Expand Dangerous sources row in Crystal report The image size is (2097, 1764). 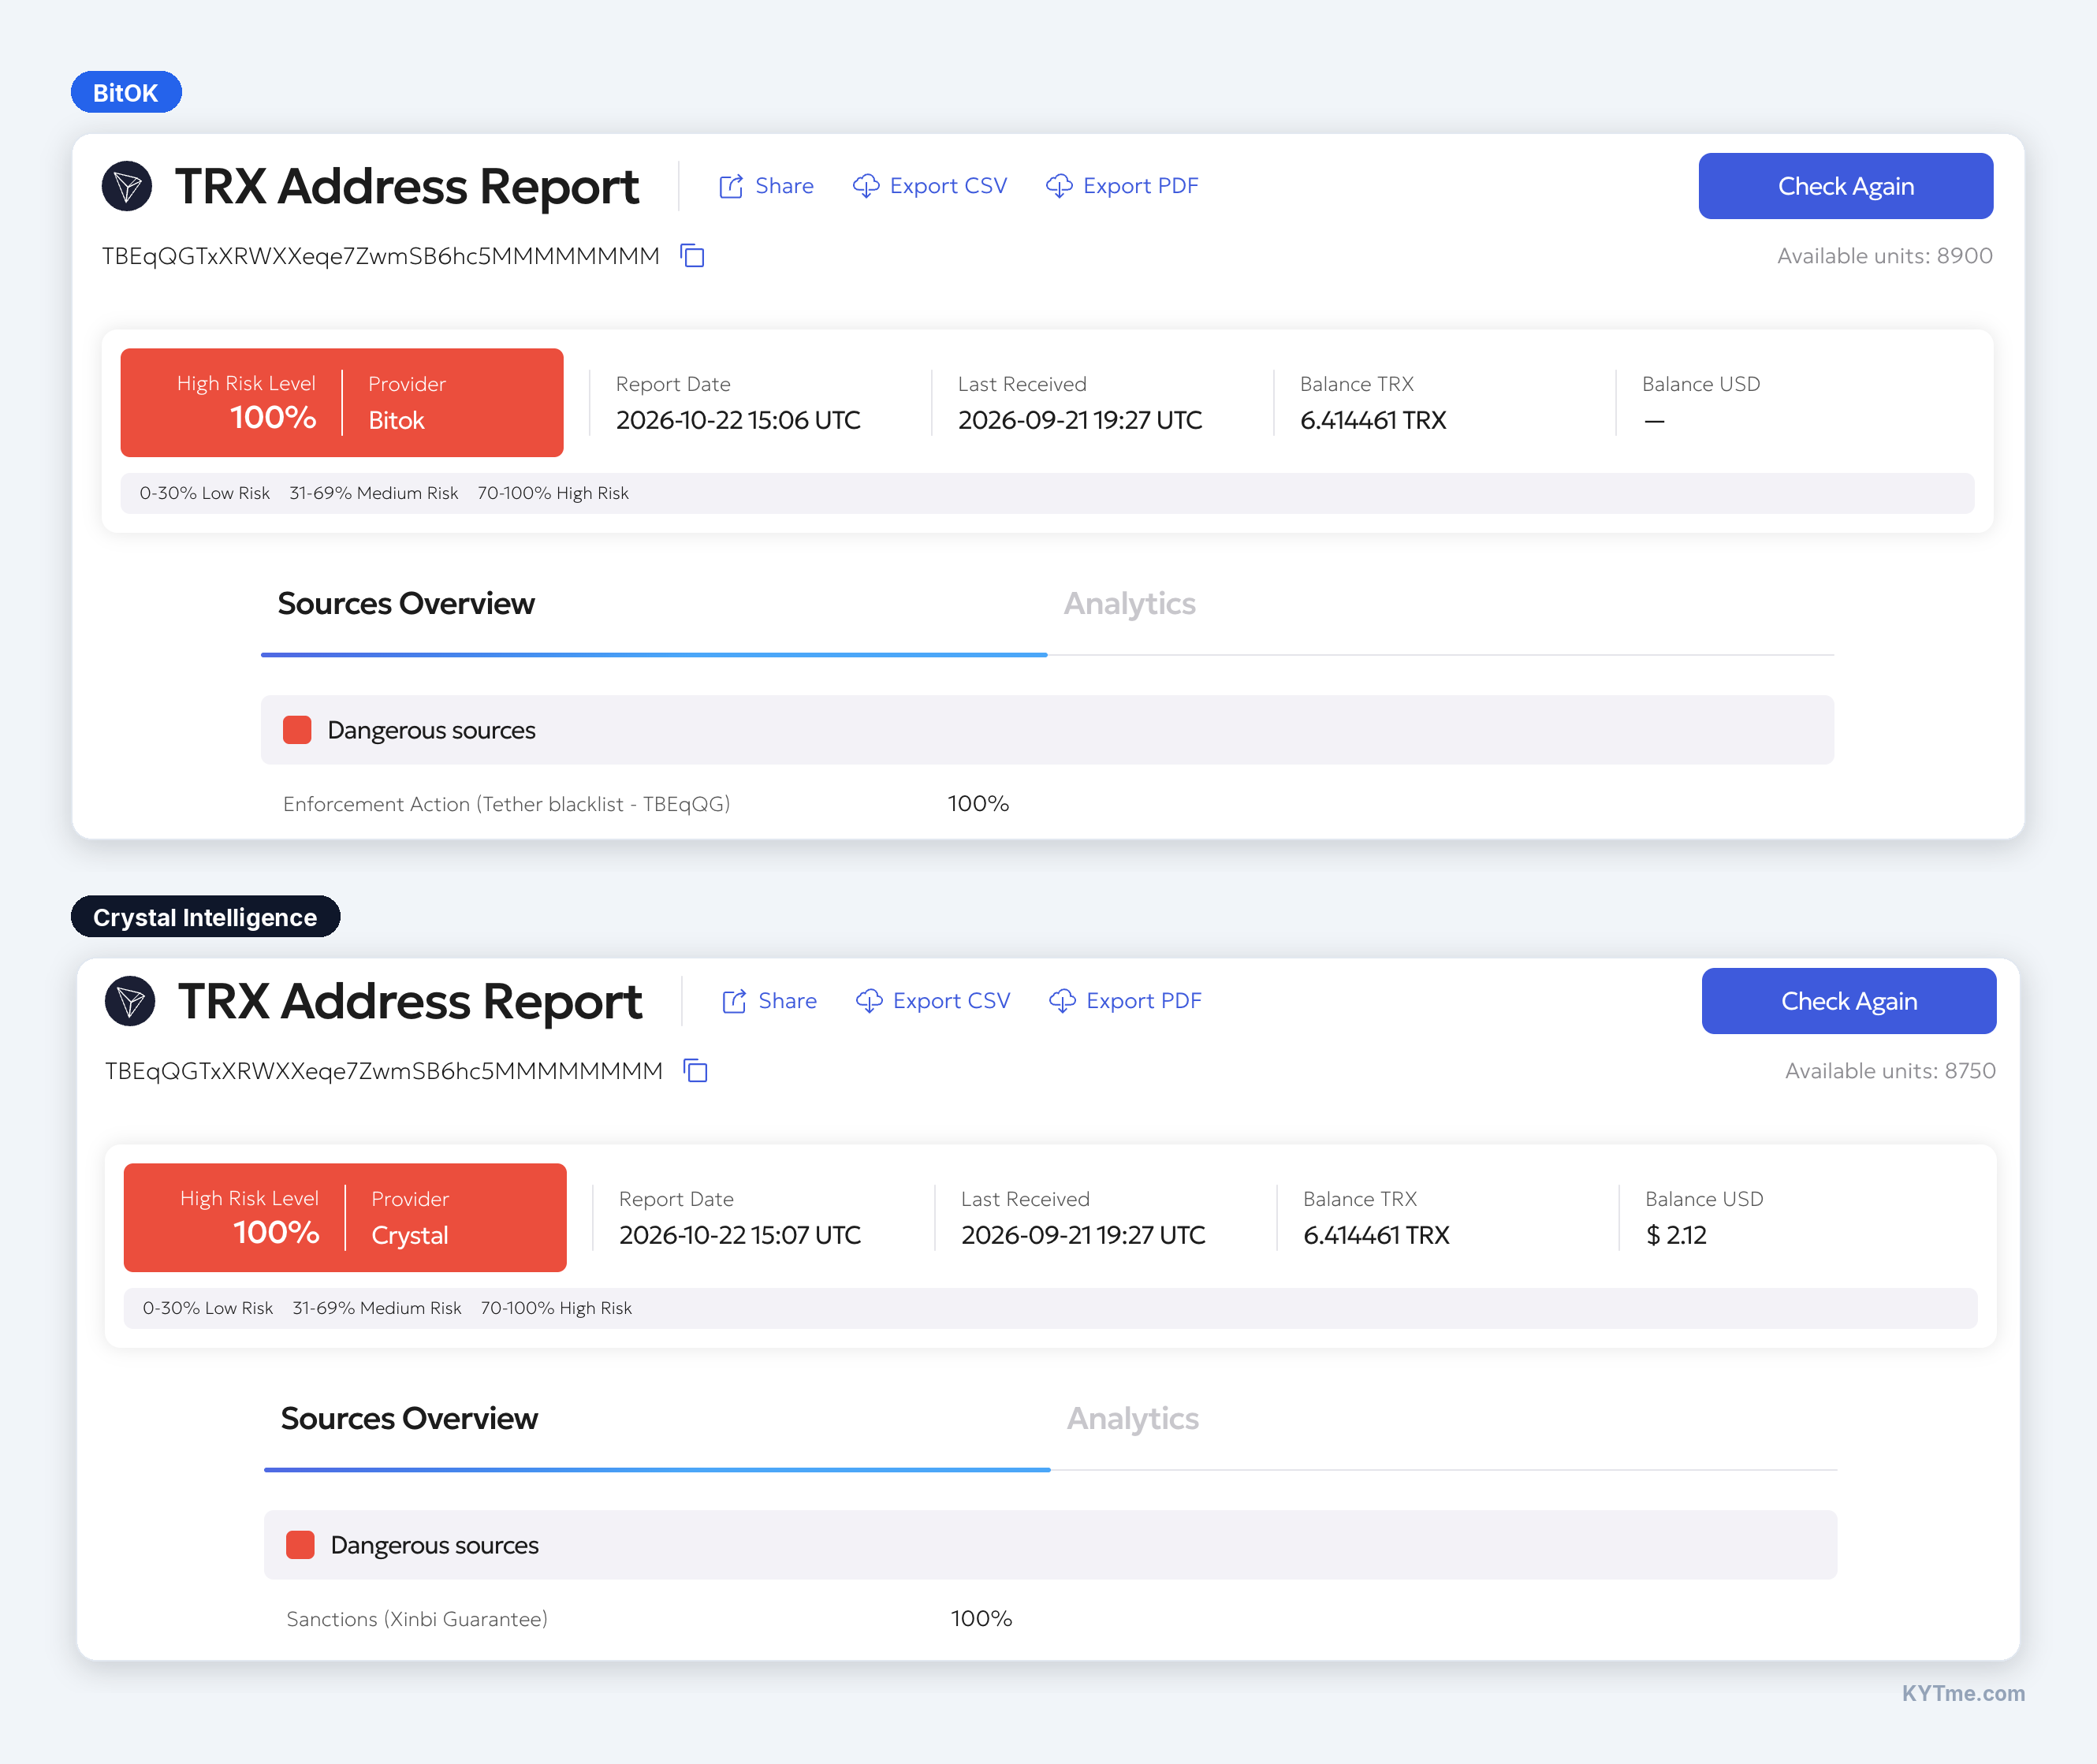point(1050,1545)
